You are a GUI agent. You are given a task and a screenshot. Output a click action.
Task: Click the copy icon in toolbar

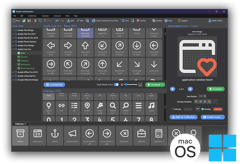tap(40, 21)
